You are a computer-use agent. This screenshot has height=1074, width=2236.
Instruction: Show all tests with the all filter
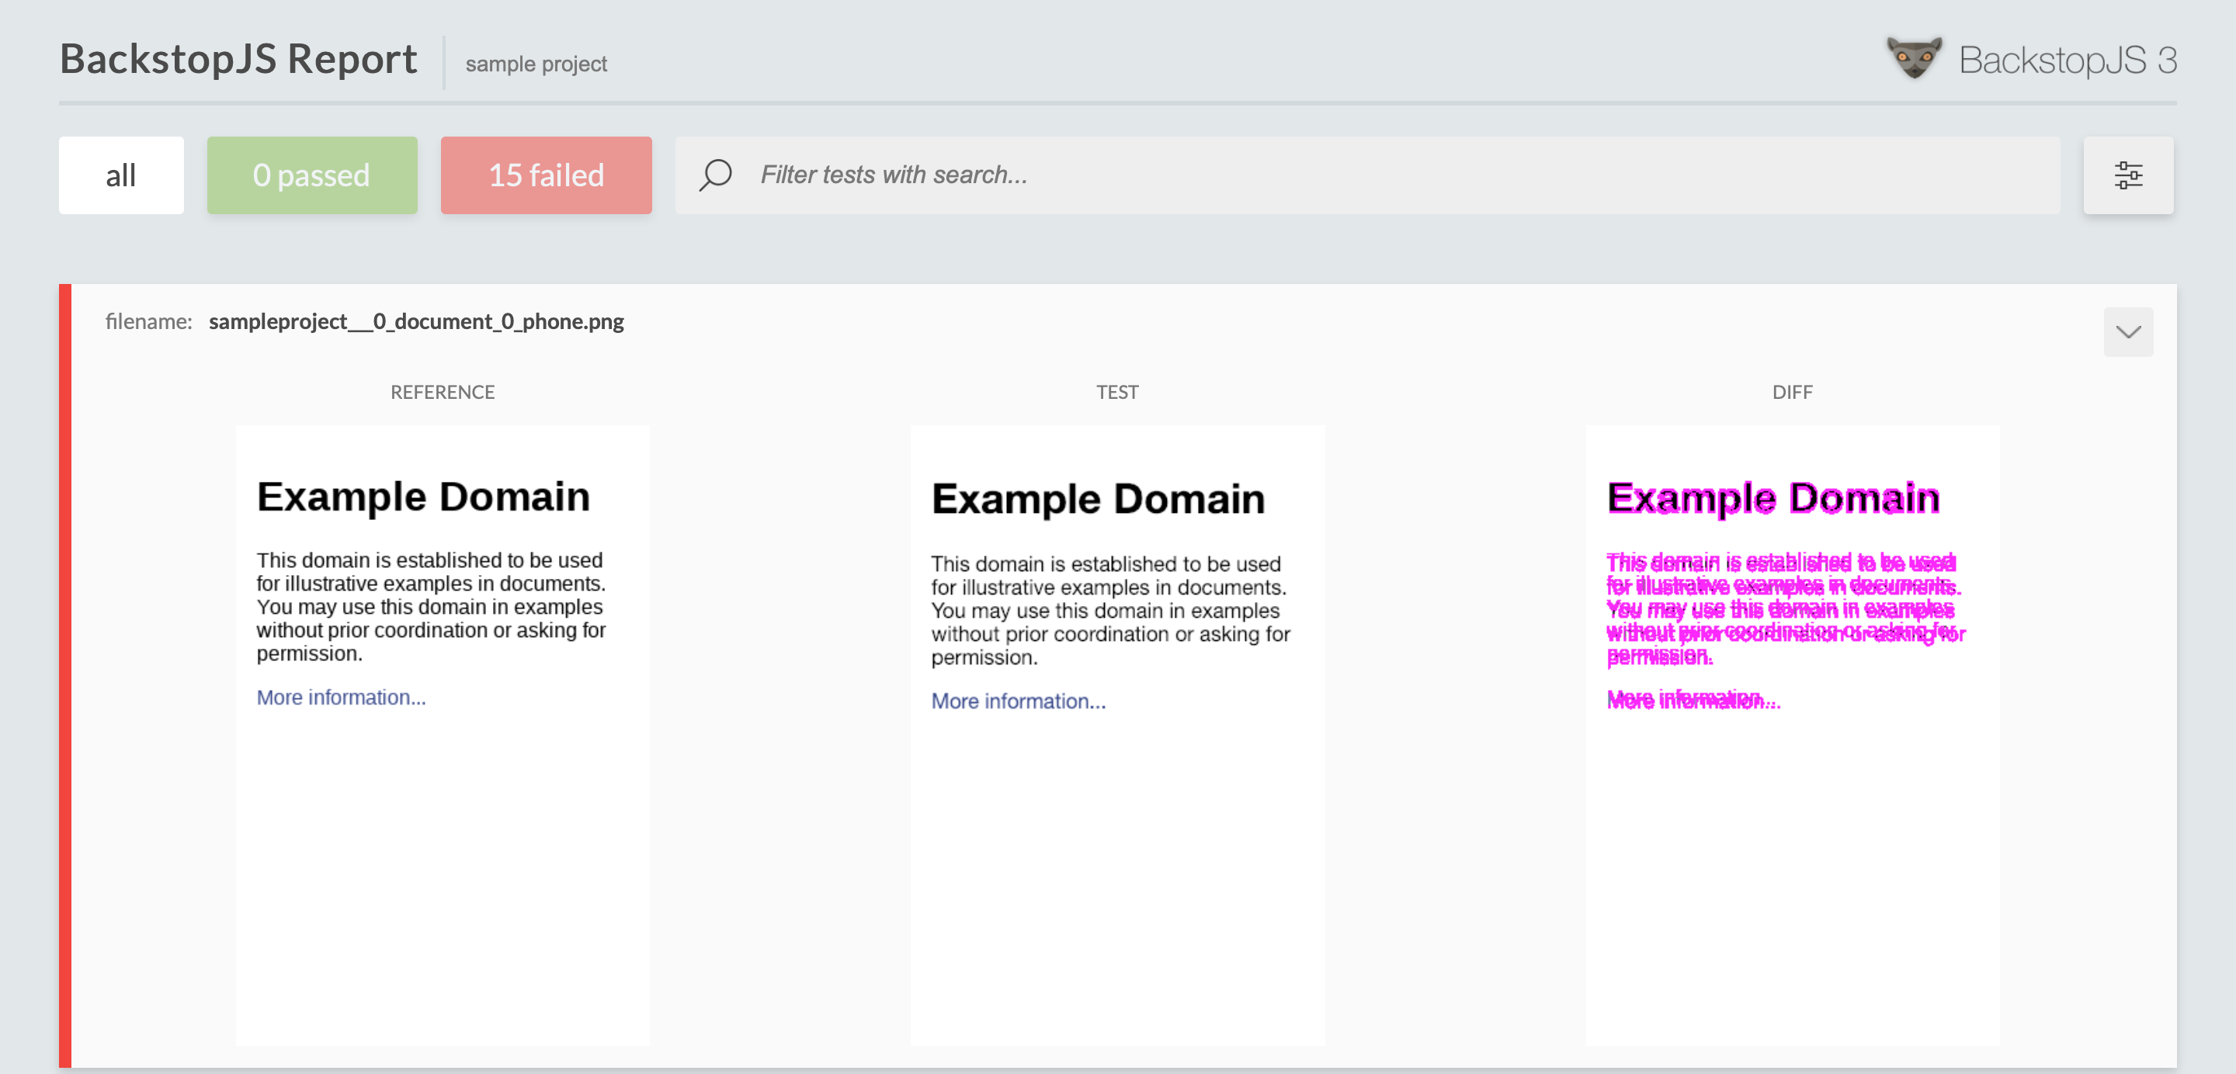point(120,175)
